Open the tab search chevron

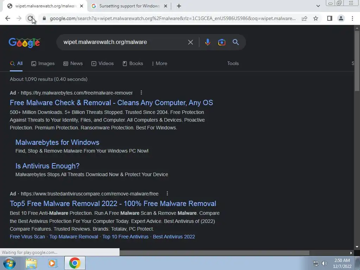pyautogui.click(x=318, y=6)
